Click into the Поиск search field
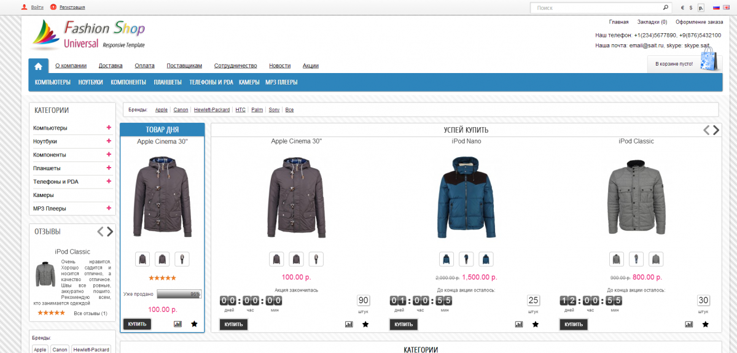 point(596,8)
